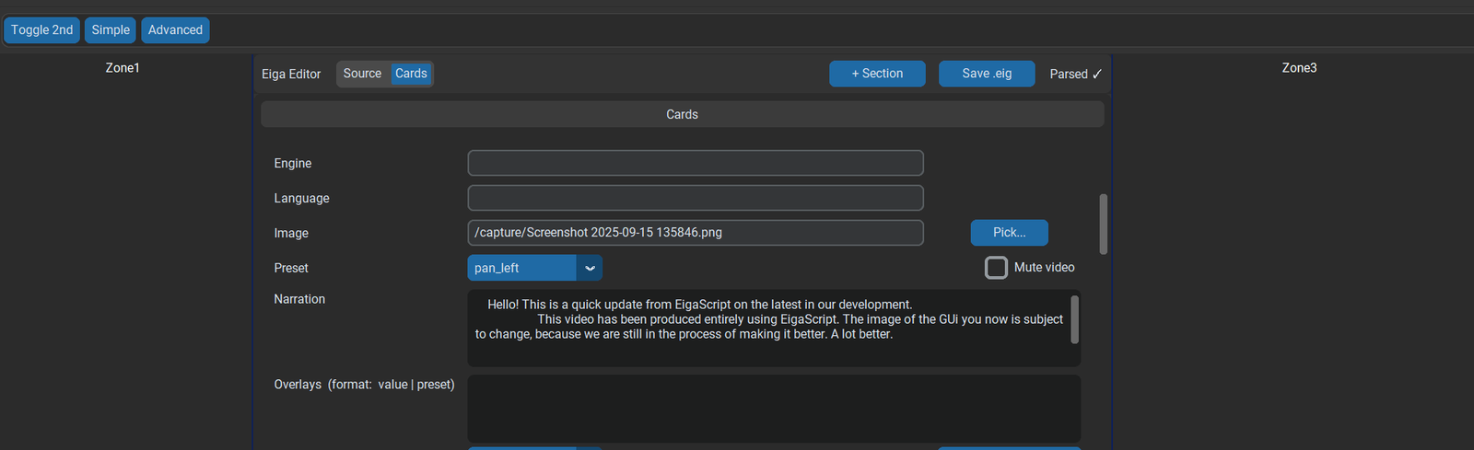The image size is (1474, 450).
Task: Select the Zone3 panel label
Action: tap(1299, 68)
